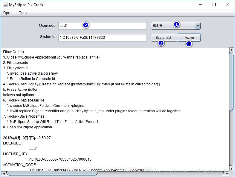The height and width of the screenshot is (177, 235).
Task: Click license key 'nLR8ZO-855555-7653545257900616'
Action: tap(60, 159)
